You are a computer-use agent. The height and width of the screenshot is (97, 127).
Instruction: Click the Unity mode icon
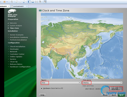40,2
